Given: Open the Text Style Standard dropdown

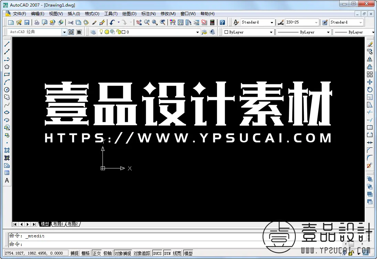Looking at the screenshot, I should (x=272, y=22).
